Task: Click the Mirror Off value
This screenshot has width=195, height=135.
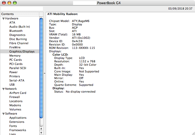Action: 81,78
